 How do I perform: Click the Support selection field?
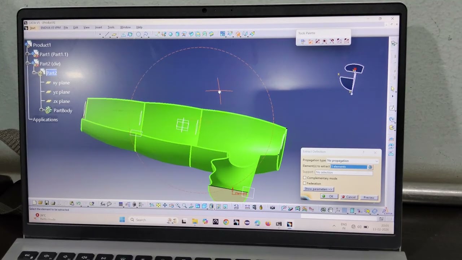click(344, 172)
